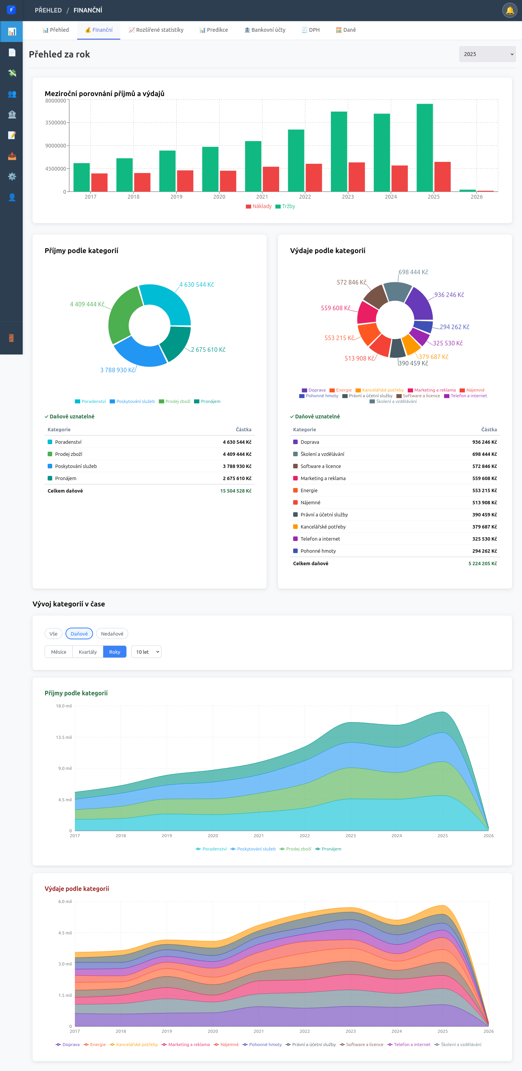Collapse Daňově uznatelné under Výdaje podle kategorií
This screenshot has height=1071, width=522.
click(315, 416)
